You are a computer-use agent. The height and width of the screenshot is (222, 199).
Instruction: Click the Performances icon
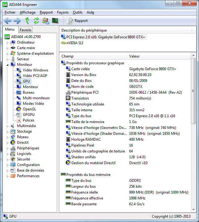click(x=13, y=176)
